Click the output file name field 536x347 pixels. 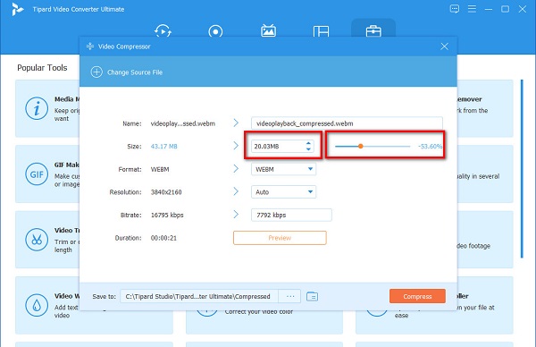347,123
